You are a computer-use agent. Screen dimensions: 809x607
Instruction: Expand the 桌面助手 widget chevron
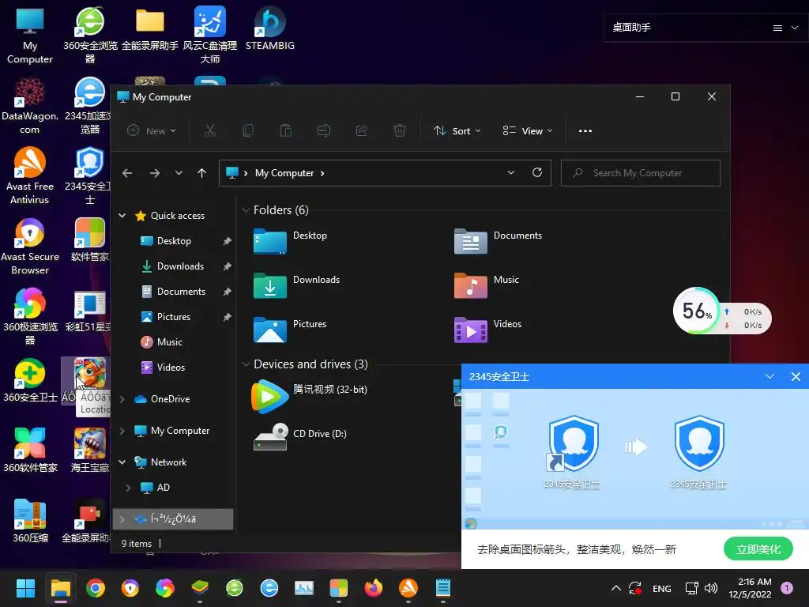795,28
